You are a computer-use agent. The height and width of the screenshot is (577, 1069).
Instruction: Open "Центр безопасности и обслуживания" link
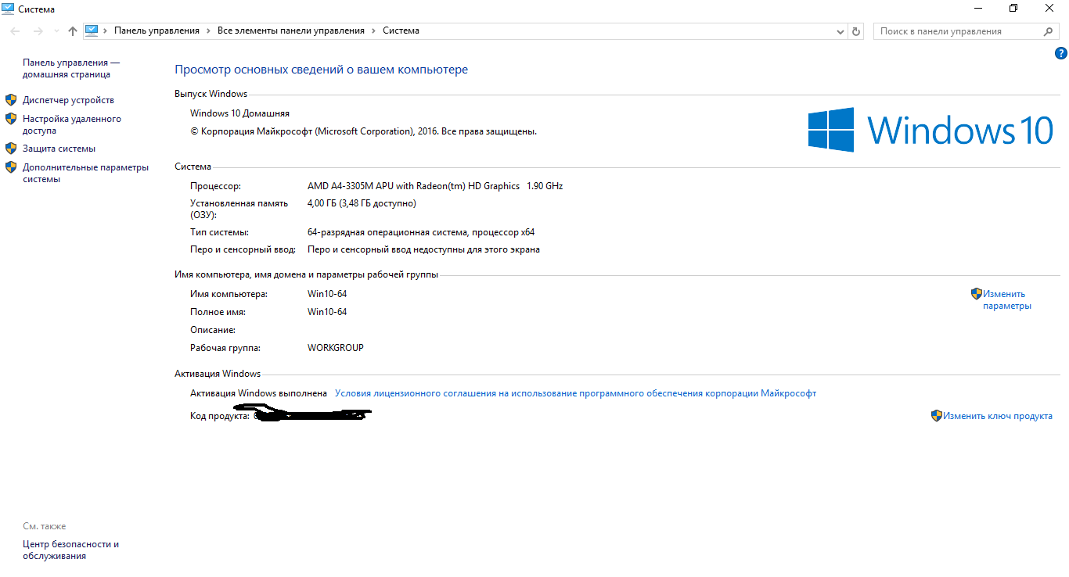click(70, 550)
